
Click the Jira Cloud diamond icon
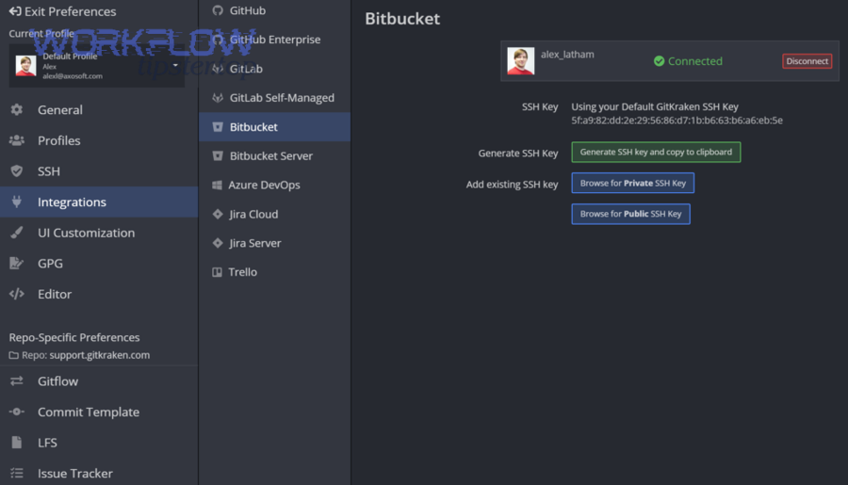tap(218, 215)
